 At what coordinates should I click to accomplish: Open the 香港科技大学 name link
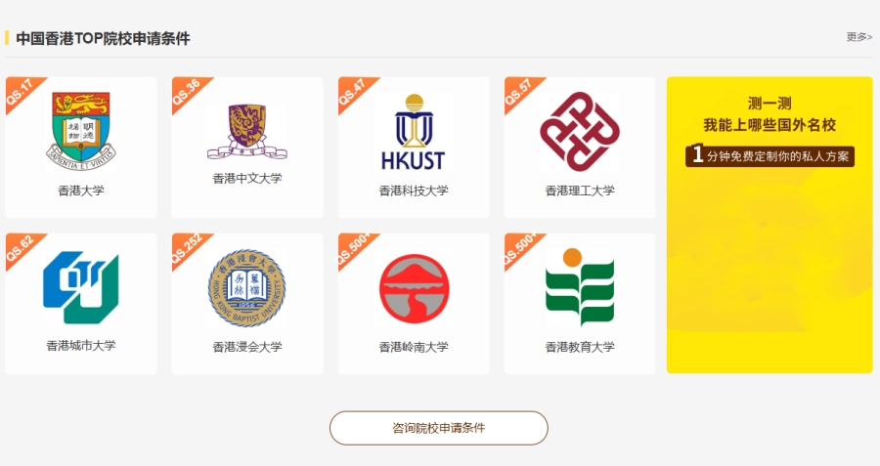[414, 191]
